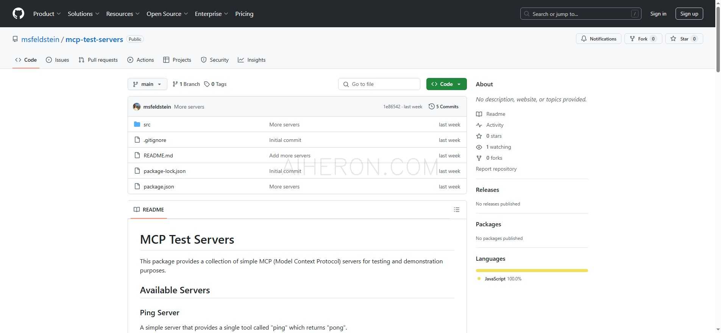The width and height of the screenshot is (721, 333).
Task: Click the commits history clock icon
Action: point(431,106)
